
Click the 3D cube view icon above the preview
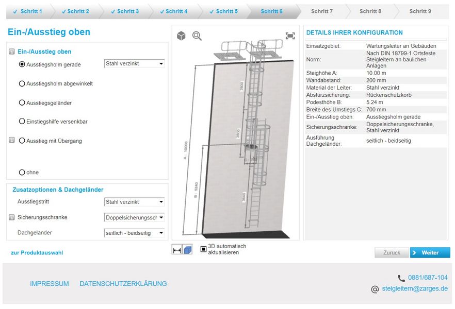pyautogui.click(x=181, y=35)
